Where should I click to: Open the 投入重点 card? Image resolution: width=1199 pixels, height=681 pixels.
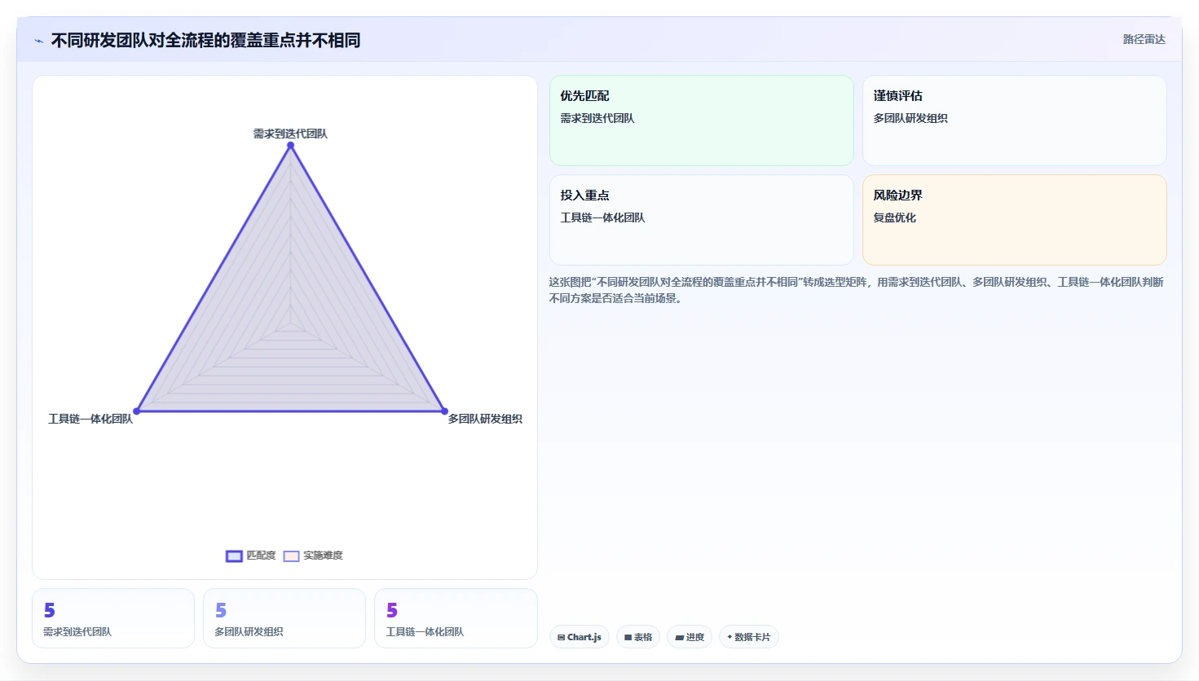pyautogui.click(x=702, y=220)
